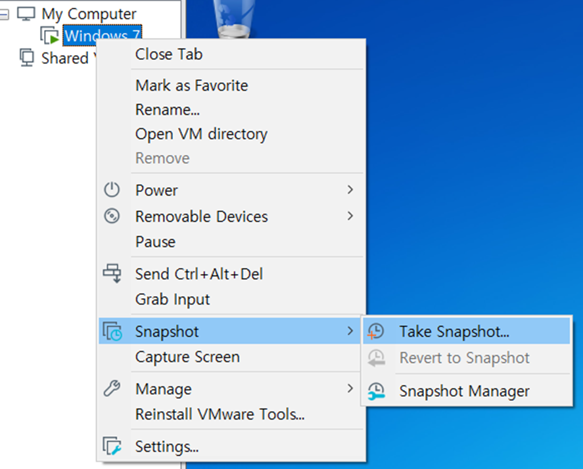
Task: Expand the Manage submenu arrow
Action: pos(350,388)
